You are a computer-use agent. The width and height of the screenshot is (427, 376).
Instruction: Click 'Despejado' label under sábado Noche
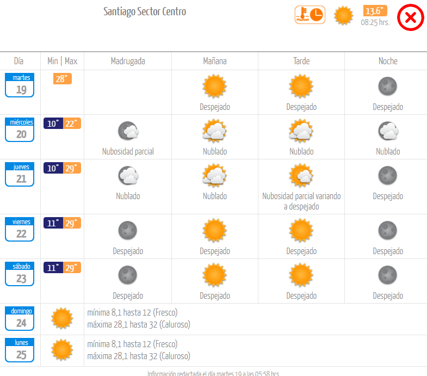[388, 296]
